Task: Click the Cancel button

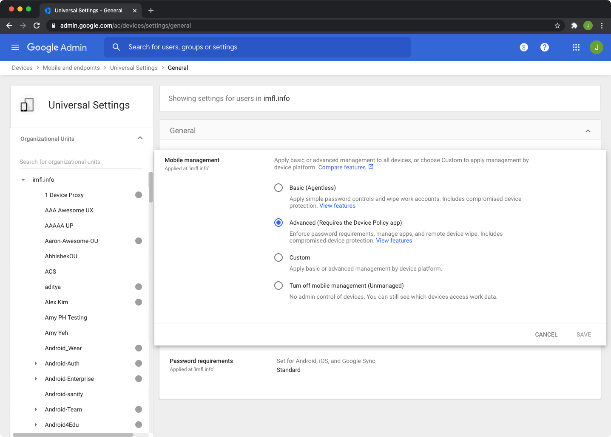Action: [546, 334]
